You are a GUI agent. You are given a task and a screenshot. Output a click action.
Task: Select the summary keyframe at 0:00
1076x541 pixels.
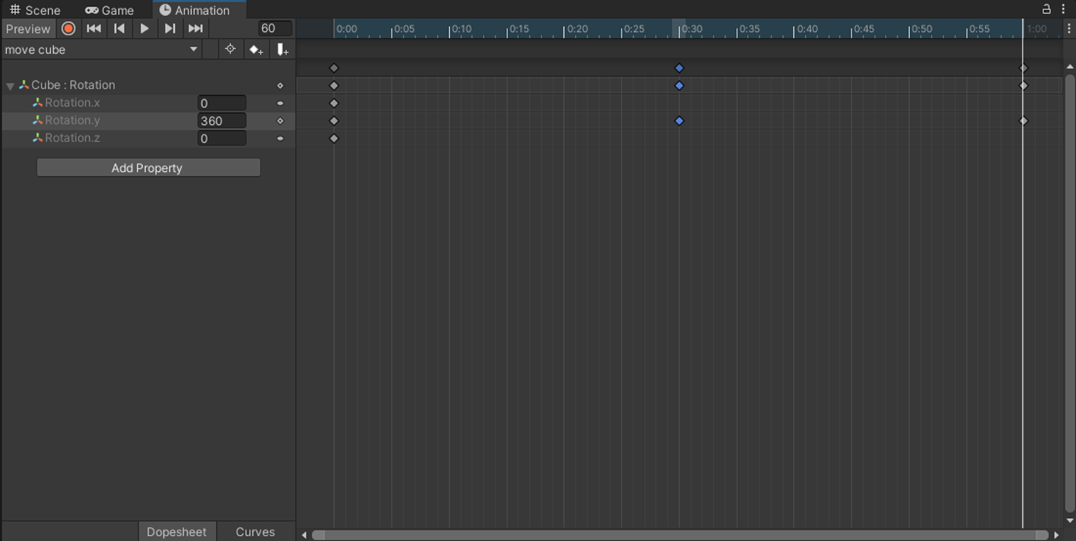pyautogui.click(x=334, y=68)
